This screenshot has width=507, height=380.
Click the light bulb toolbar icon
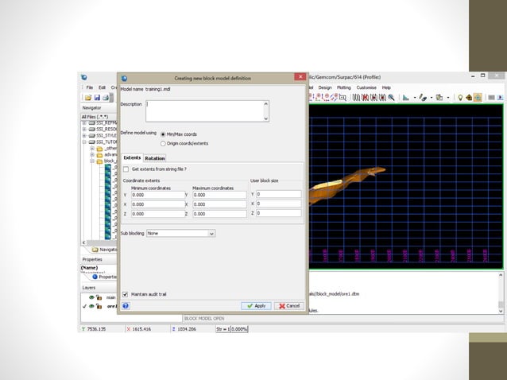click(x=459, y=98)
